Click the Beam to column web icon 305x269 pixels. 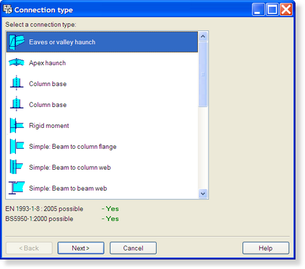16,167
